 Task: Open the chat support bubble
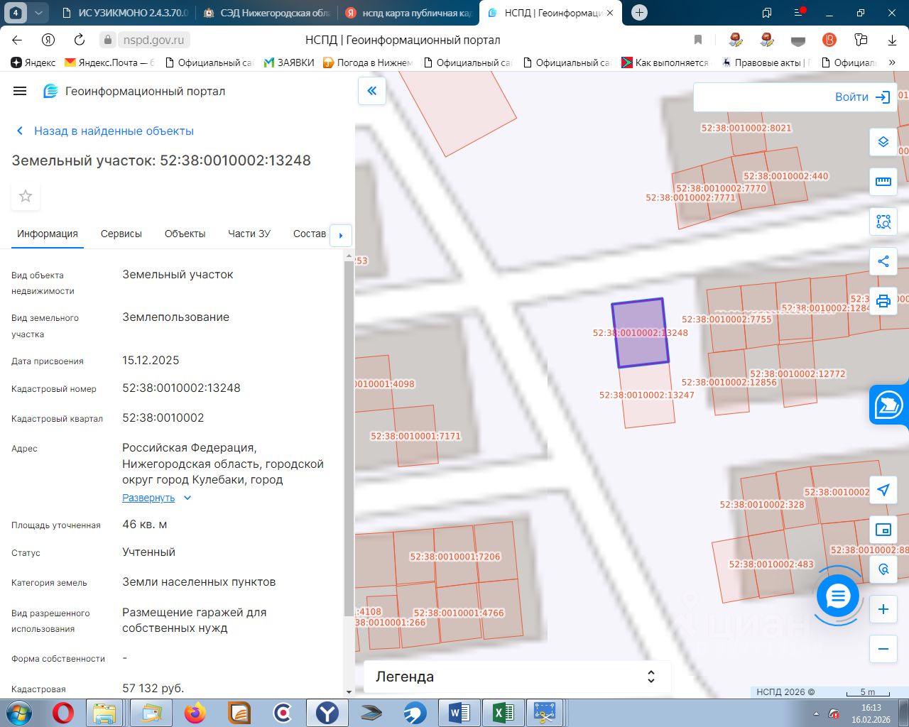838,596
